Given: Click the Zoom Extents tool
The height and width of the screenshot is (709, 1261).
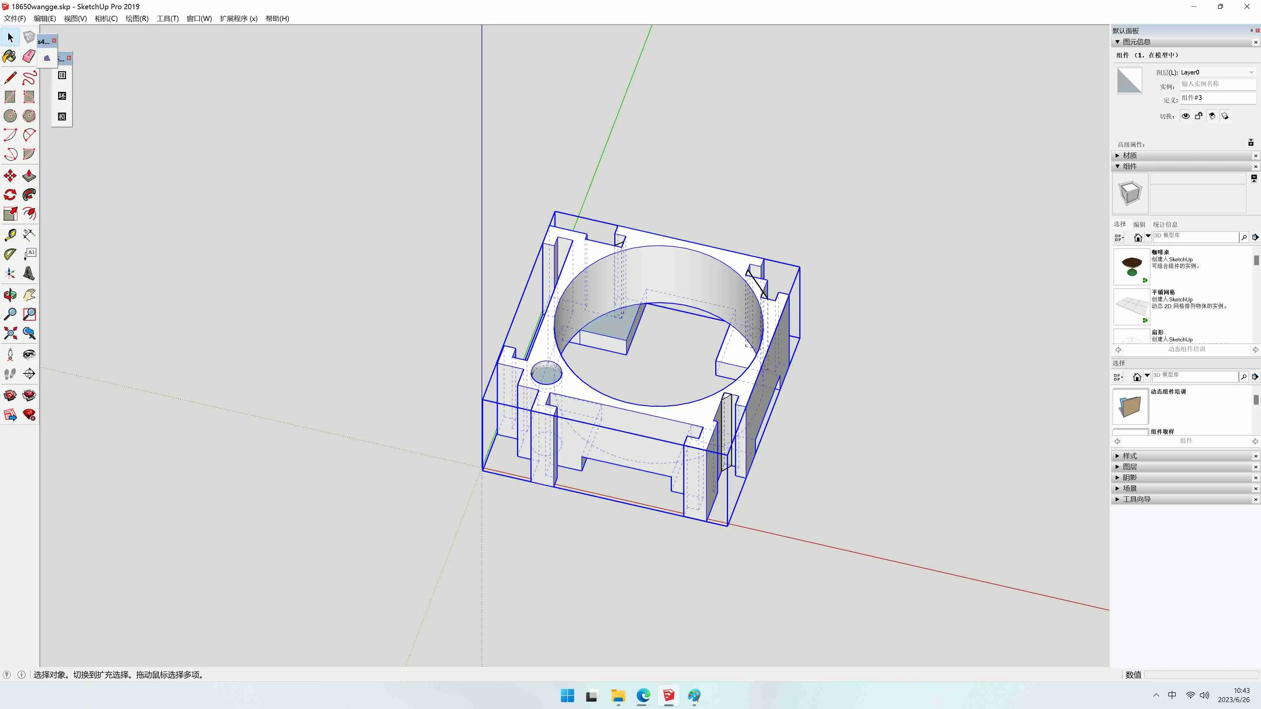Looking at the screenshot, I should coord(10,333).
